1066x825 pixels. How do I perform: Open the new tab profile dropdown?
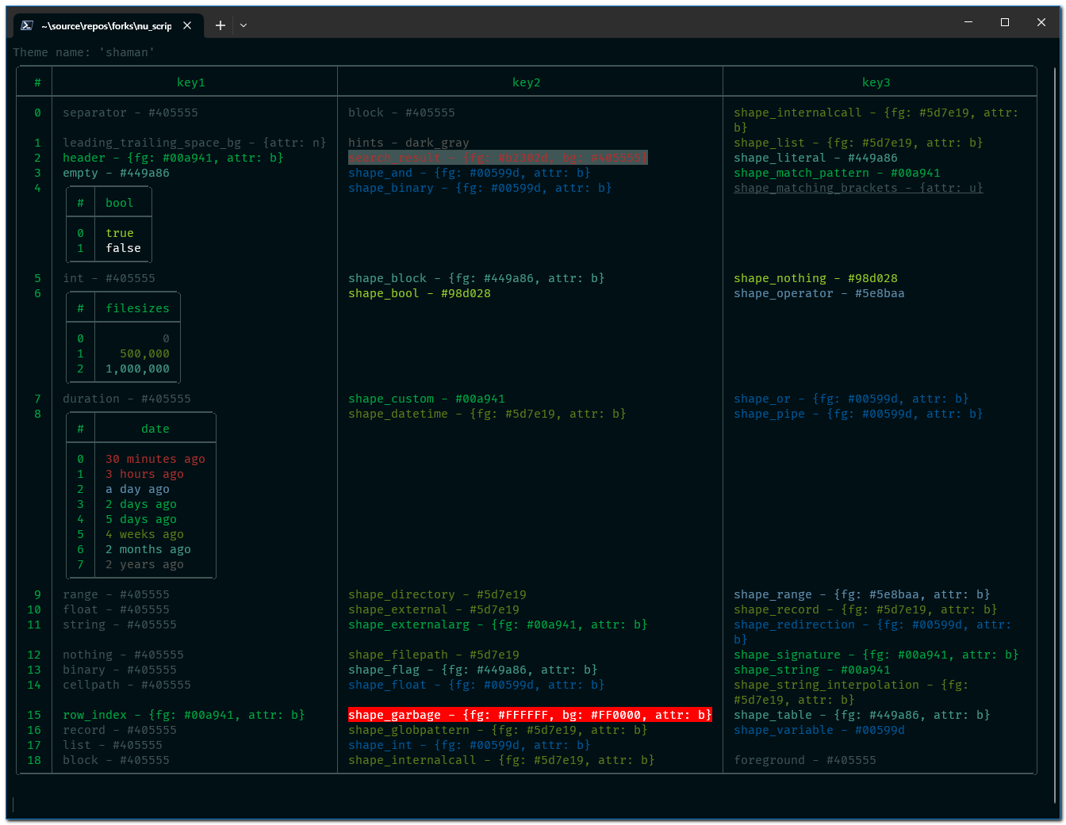(x=243, y=25)
